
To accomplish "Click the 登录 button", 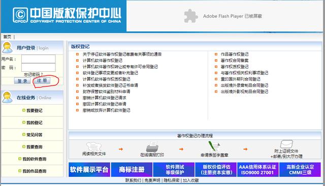I will coord(22,81).
